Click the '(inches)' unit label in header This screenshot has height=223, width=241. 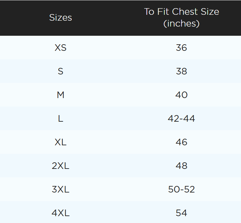(181, 24)
